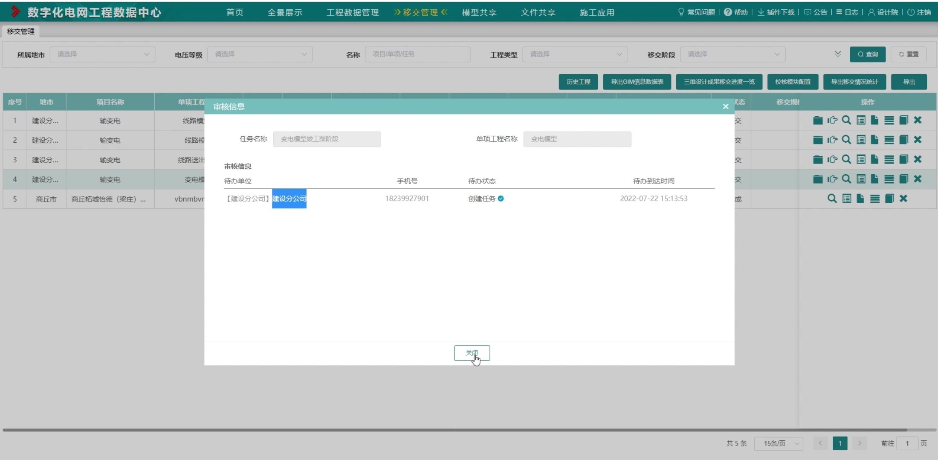Click the table-list icon in row 3

pyautogui.click(x=861, y=159)
